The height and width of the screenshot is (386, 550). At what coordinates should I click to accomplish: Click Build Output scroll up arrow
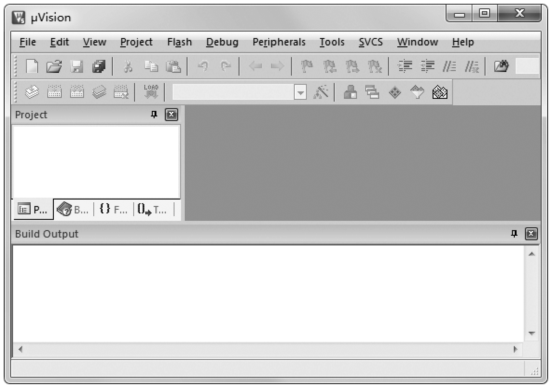click(532, 254)
